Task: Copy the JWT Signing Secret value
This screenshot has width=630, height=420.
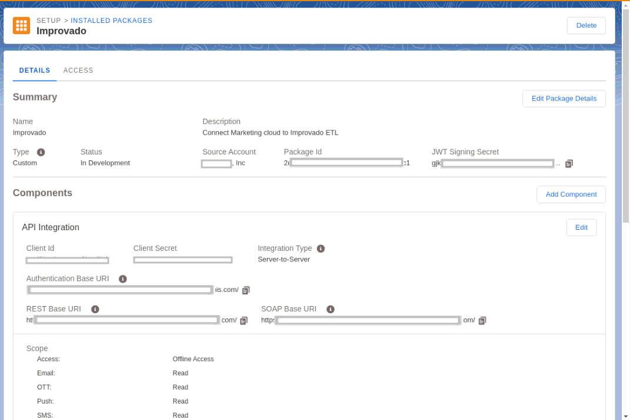Action: tap(568, 163)
